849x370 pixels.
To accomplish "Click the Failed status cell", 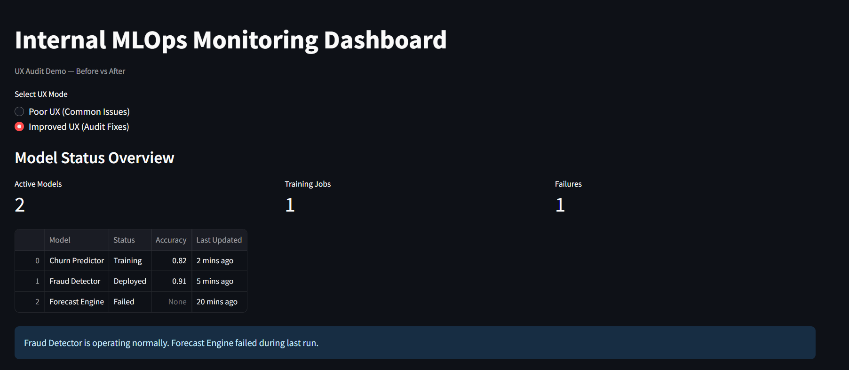I will point(124,302).
